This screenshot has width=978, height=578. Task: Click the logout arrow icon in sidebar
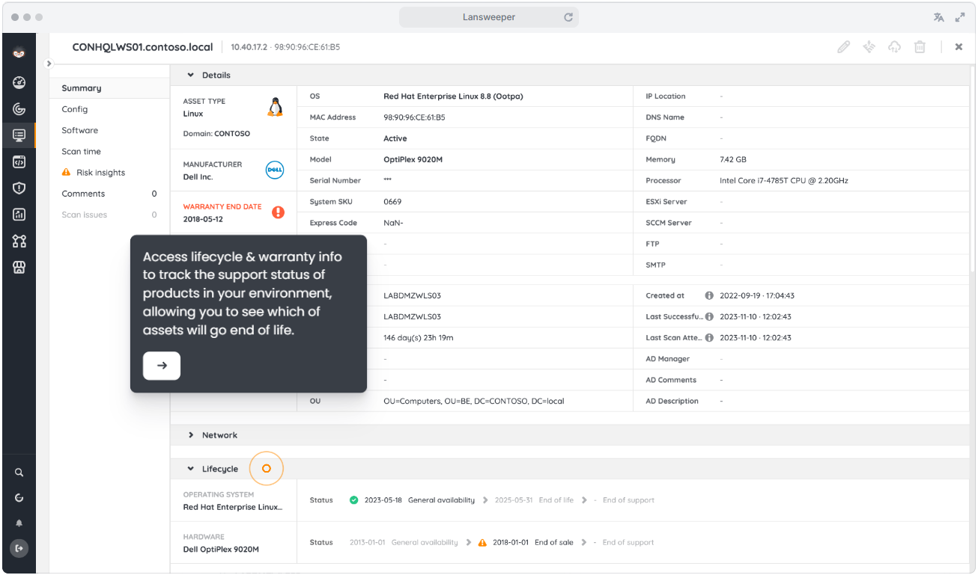click(19, 548)
